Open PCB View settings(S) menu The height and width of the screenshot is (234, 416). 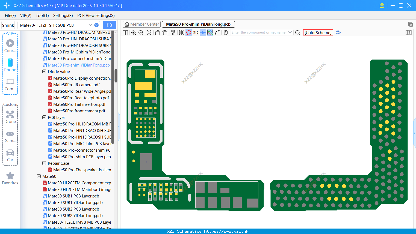[x=96, y=16]
